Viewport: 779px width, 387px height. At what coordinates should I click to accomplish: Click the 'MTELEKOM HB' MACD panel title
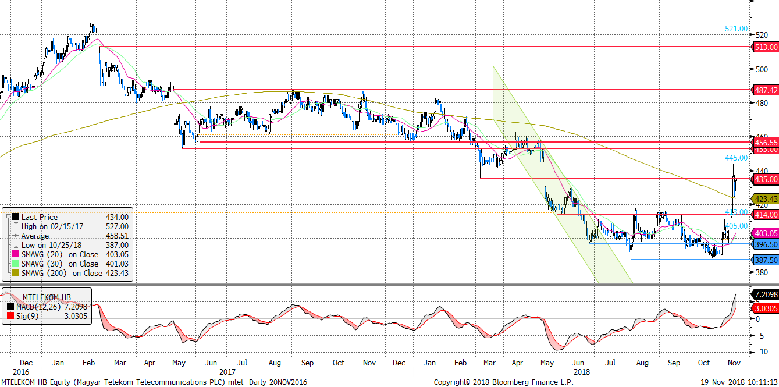46,296
